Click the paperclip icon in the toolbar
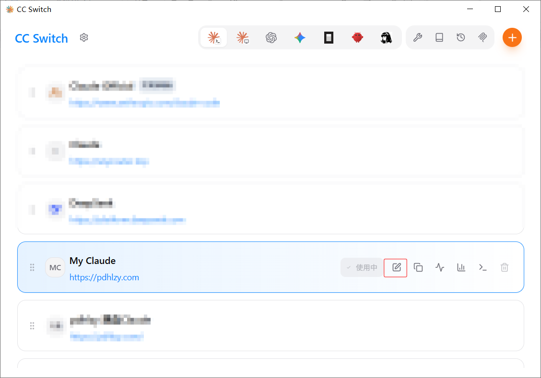Viewport: 541px width, 378px height. [x=482, y=37]
